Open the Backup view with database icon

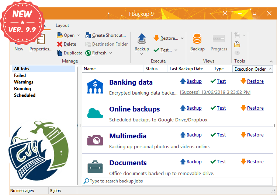point(197,39)
